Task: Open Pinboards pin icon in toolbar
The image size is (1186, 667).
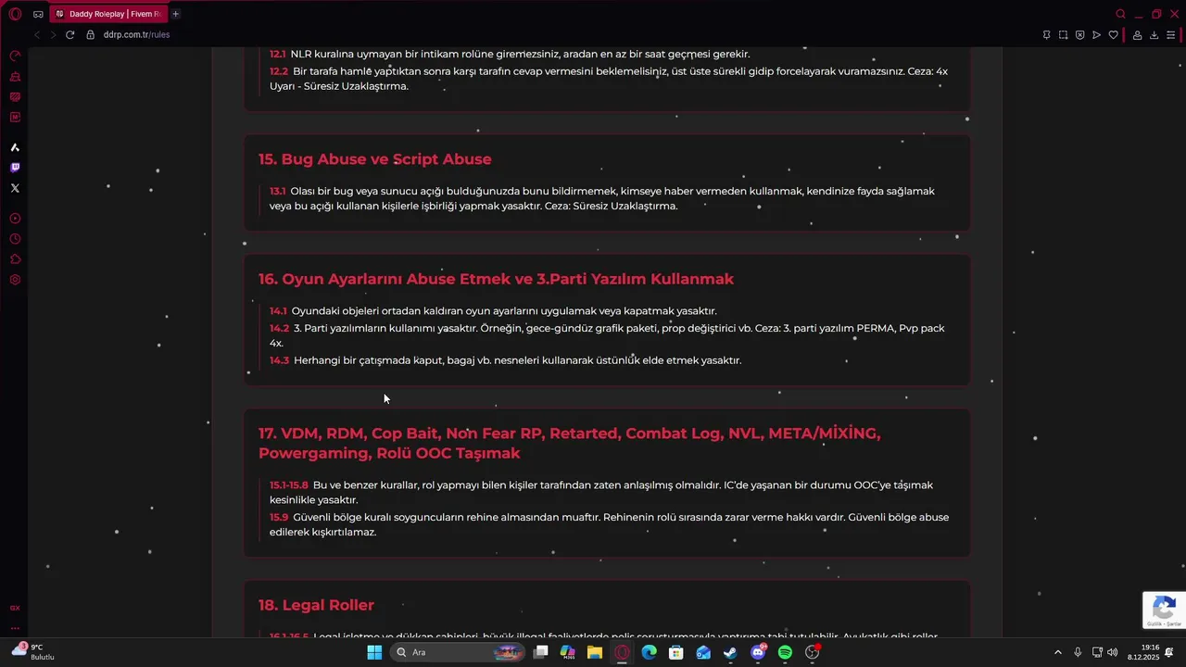Action: click(x=1046, y=35)
